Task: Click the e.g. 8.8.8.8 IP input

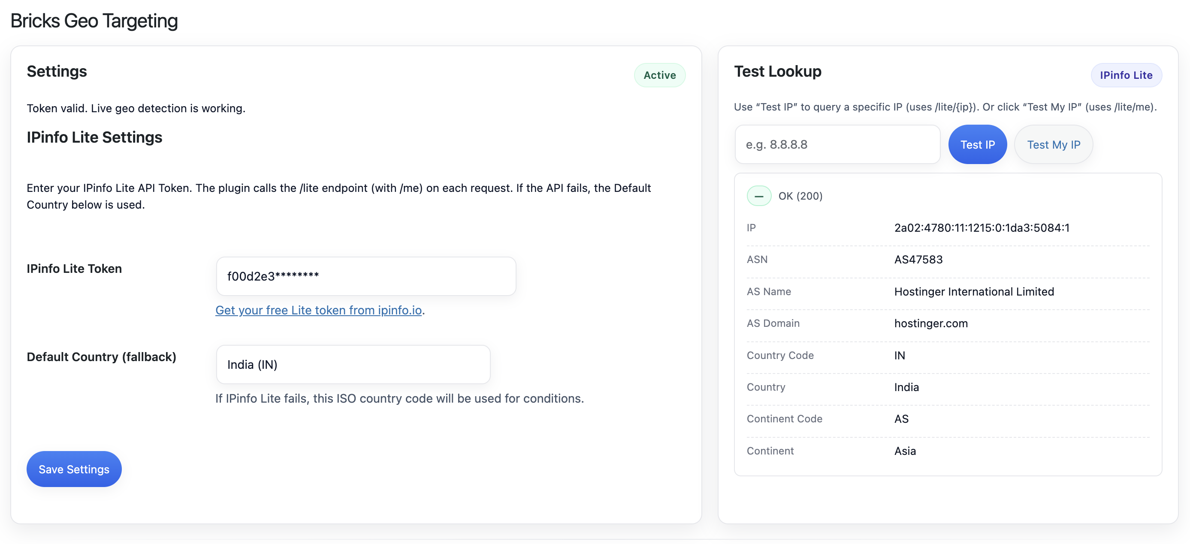Action: (837, 144)
